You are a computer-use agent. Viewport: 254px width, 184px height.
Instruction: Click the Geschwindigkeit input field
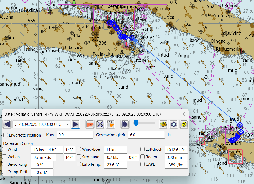[146, 135]
